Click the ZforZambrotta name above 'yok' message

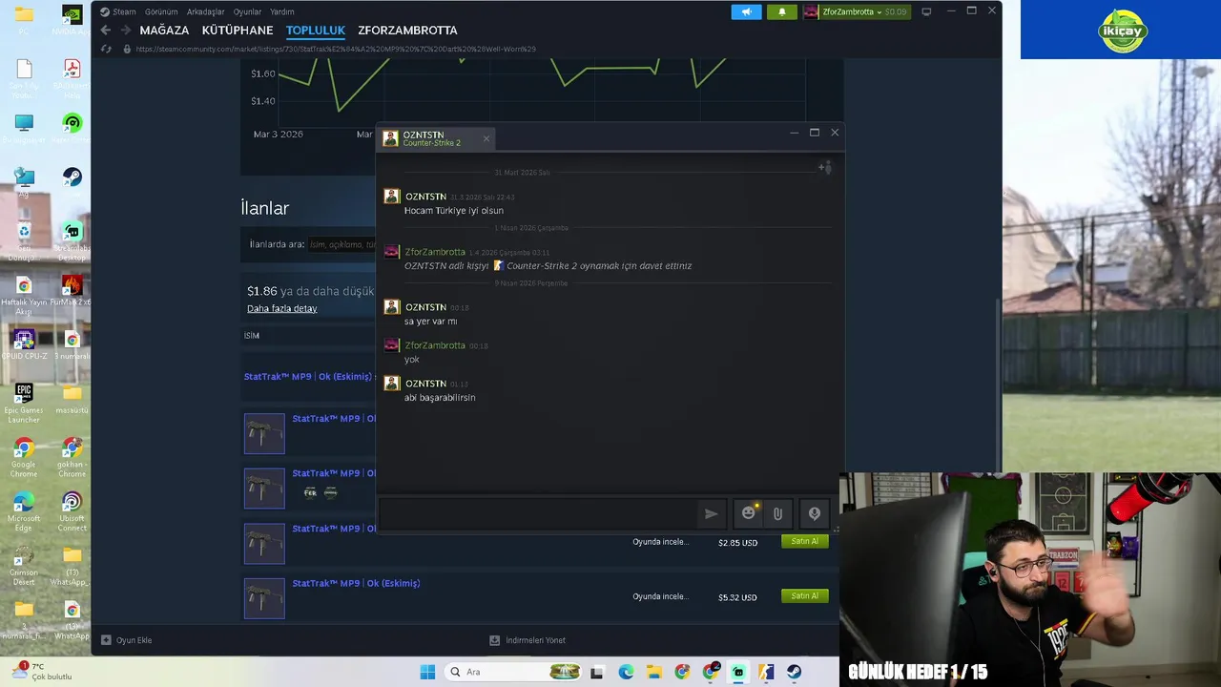click(x=435, y=345)
